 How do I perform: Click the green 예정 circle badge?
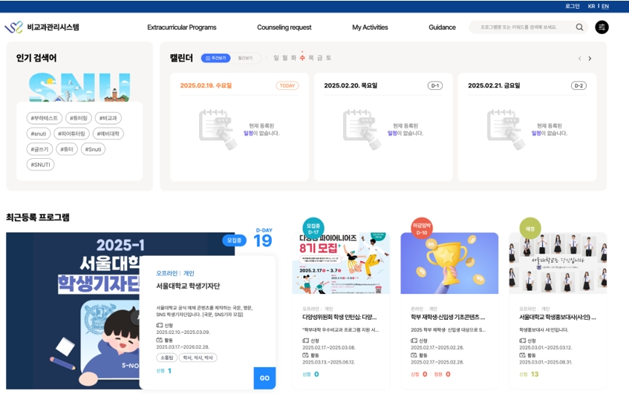530,229
